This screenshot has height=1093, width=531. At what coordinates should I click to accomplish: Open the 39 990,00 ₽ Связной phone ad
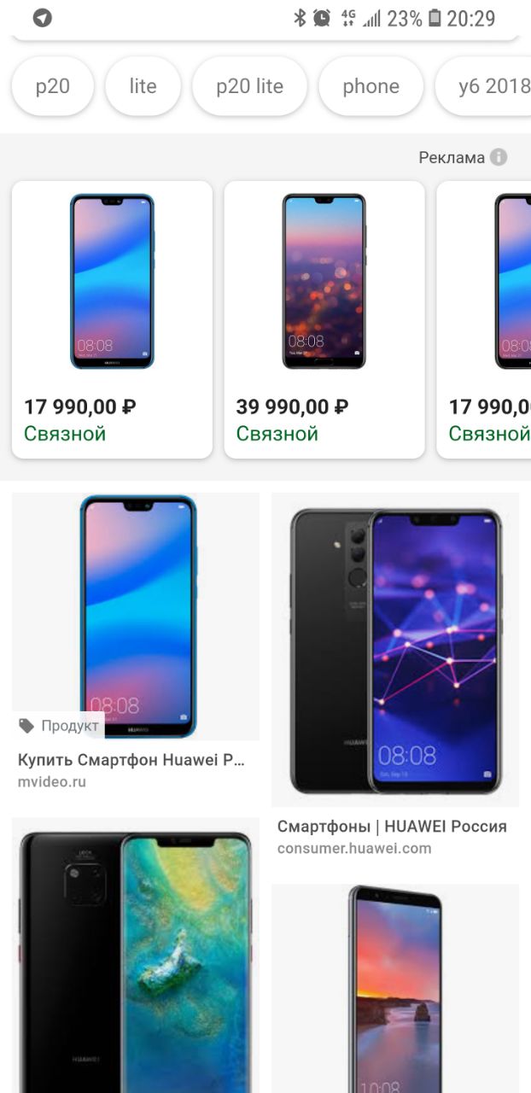tap(324, 319)
